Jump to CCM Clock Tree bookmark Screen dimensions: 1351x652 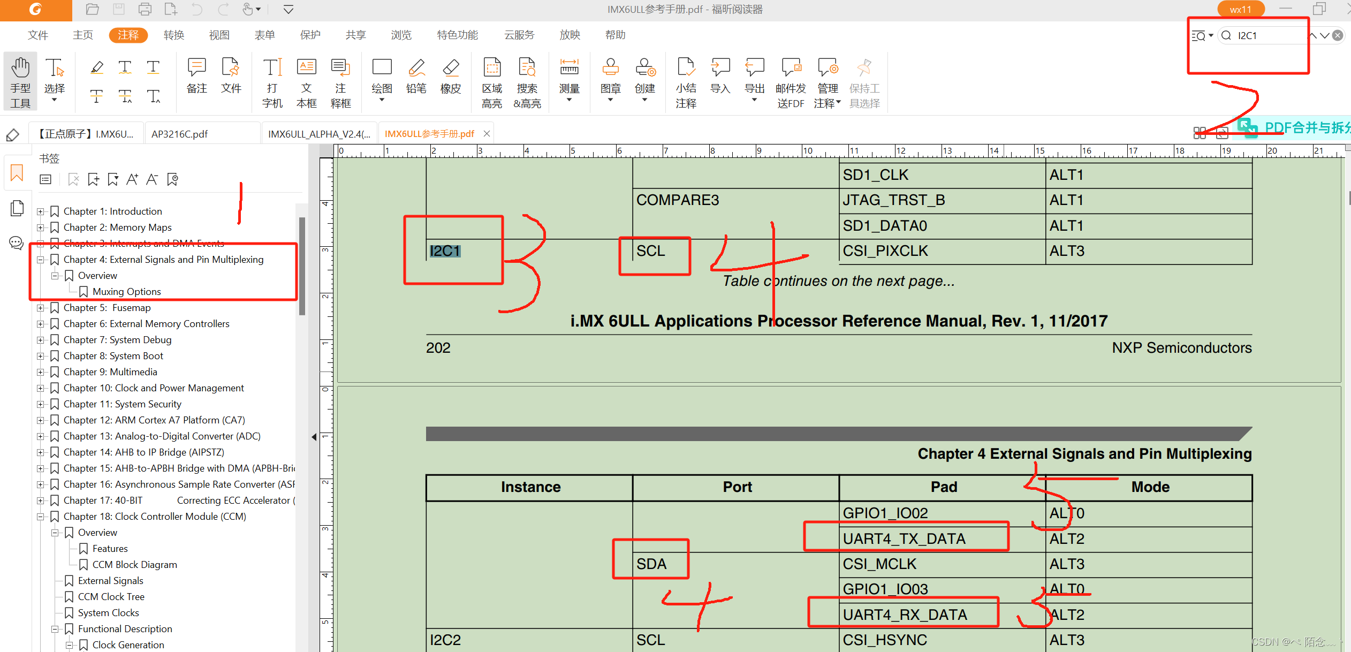tap(111, 597)
